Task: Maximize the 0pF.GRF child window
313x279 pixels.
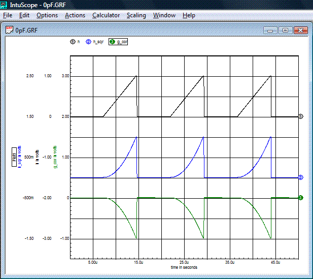Action: tap(286, 30)
